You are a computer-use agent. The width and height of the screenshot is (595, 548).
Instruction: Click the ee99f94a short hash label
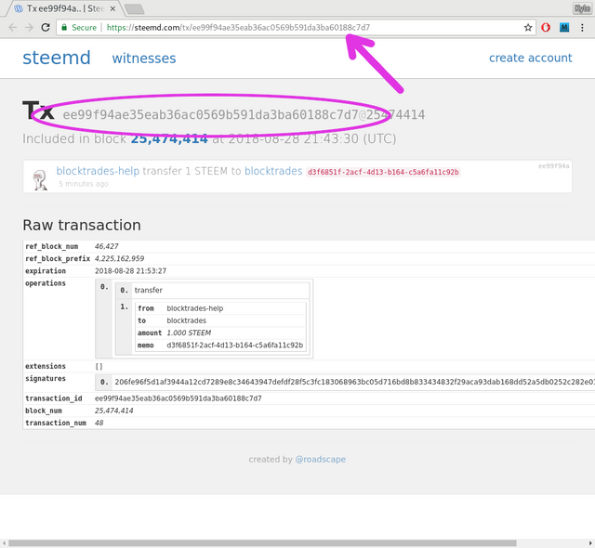[554, 166]
